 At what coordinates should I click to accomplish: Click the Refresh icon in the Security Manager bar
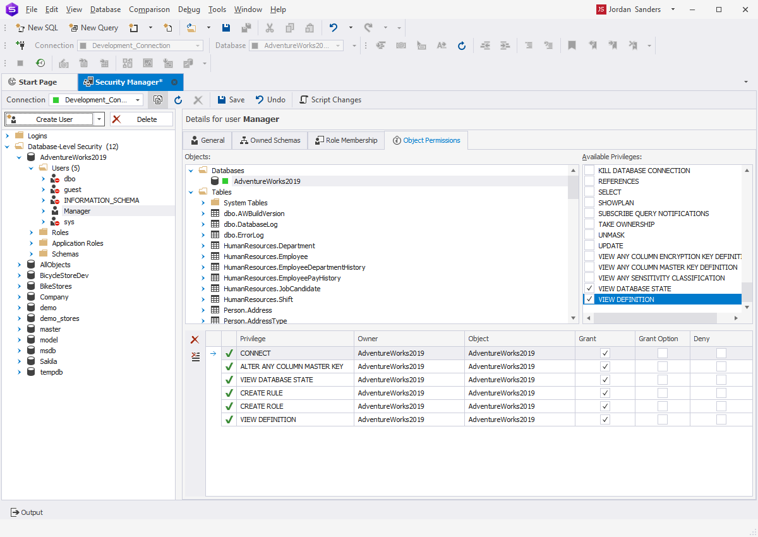pos(177,99)
